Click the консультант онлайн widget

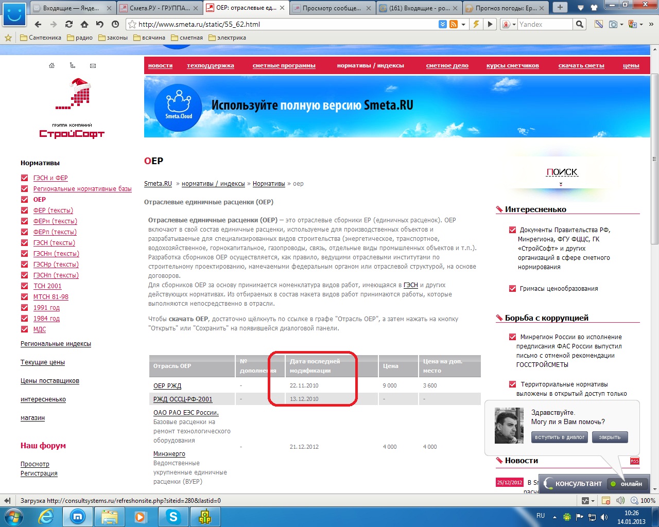coord(594,483)
